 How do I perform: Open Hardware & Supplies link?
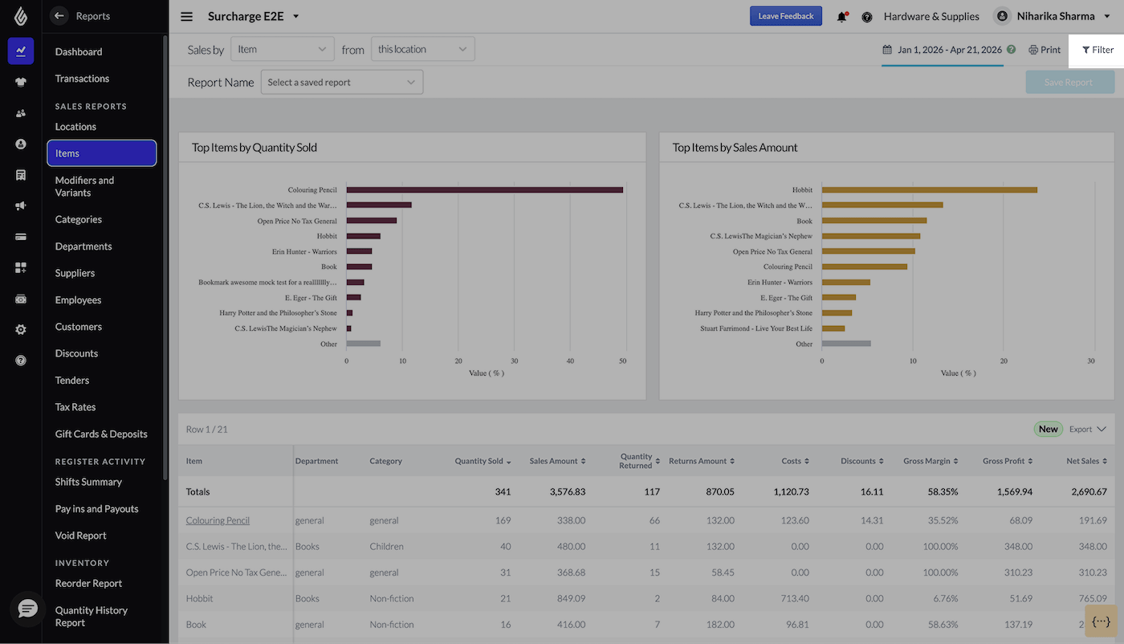coord(931,16)
